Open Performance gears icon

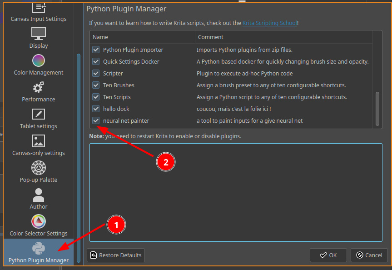pos(39,87)
